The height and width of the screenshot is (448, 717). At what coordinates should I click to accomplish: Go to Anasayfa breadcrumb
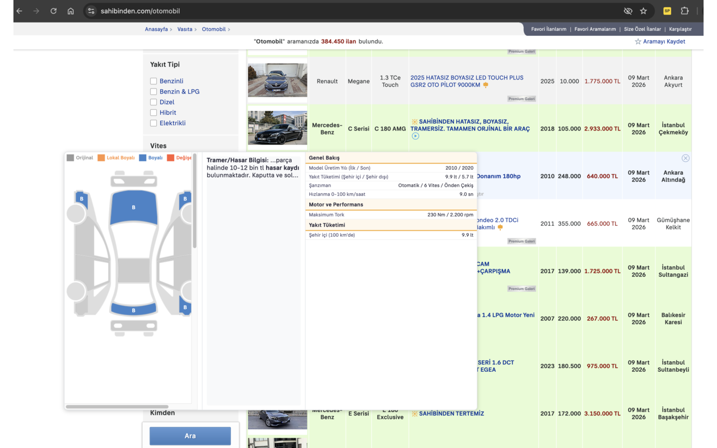tap(156, 29)
